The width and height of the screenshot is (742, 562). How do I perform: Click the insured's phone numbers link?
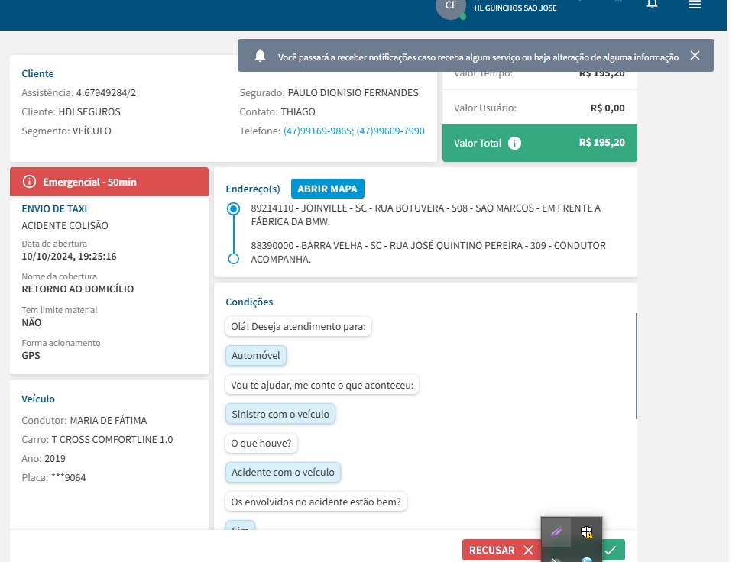pyautogui.click(x=354, y=131)
